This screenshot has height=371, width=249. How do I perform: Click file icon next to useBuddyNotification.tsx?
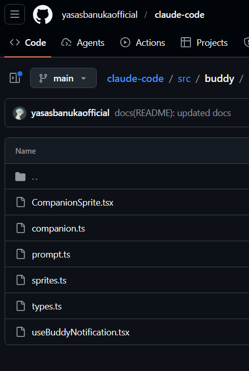[20, 332]
